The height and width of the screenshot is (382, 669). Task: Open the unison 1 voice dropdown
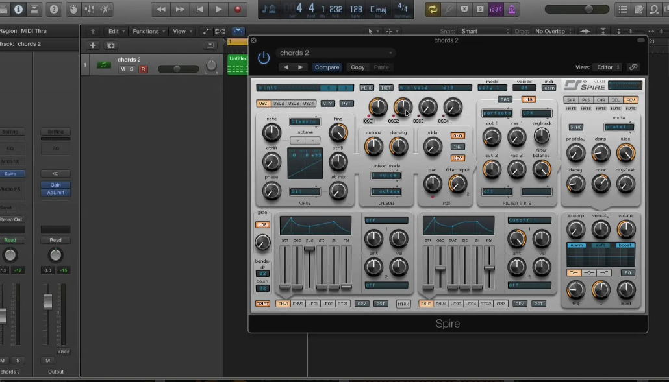[x=386, y=176]
